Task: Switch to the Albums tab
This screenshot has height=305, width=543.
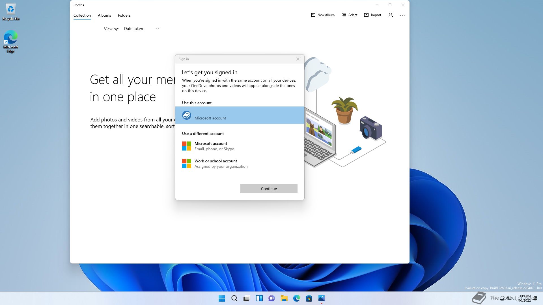Action: click(x=104, y=15)
